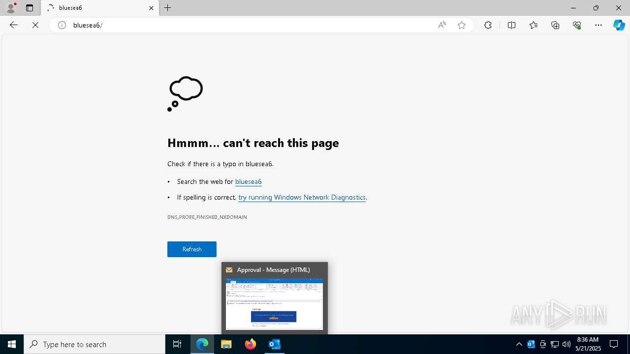Open Settings and more ellipsis menu

pyautogui.click(x=598, y=25)
